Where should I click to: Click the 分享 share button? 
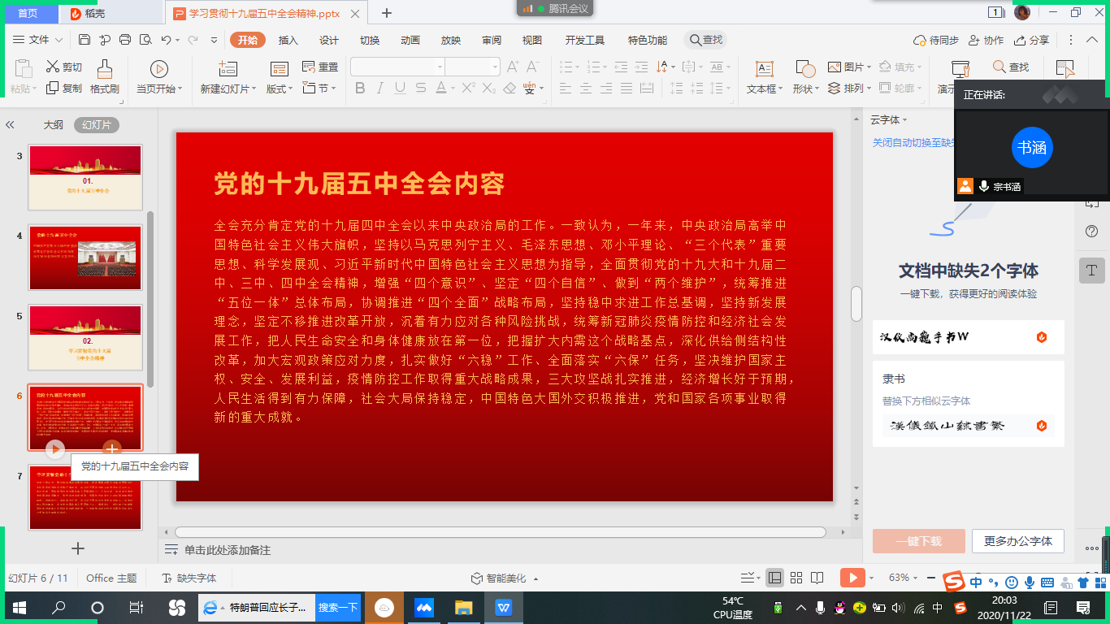coord(1031,40)
